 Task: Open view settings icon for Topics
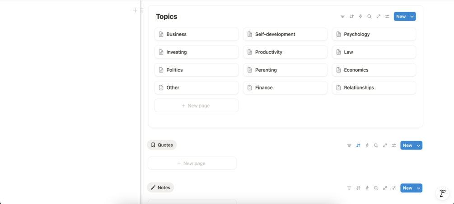click(388, 17)
